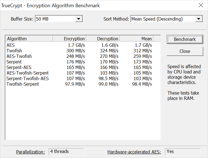
Task: Open the Buffer Size dropdown arrow
Action: pos(79,19)
